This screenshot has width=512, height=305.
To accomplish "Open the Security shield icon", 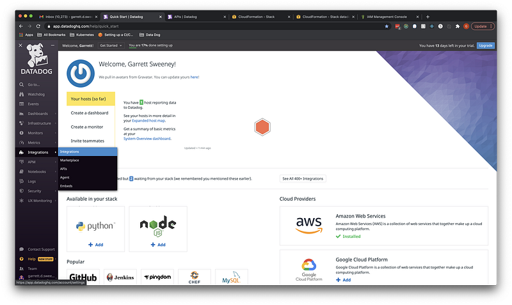I will pos(21,191).
